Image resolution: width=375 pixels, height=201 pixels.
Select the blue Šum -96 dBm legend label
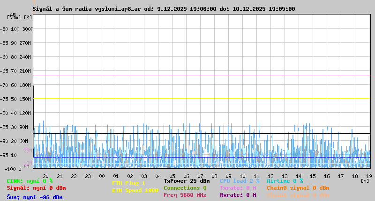tap(34, 197)
